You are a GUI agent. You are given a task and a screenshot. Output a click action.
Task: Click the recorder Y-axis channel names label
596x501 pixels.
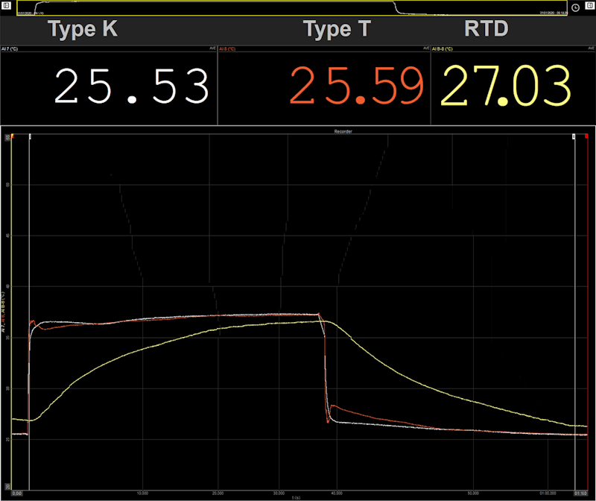coord(3,312)
